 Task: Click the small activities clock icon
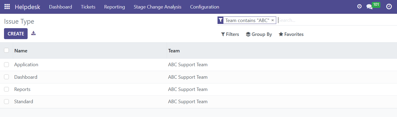[x=359, y=6]
